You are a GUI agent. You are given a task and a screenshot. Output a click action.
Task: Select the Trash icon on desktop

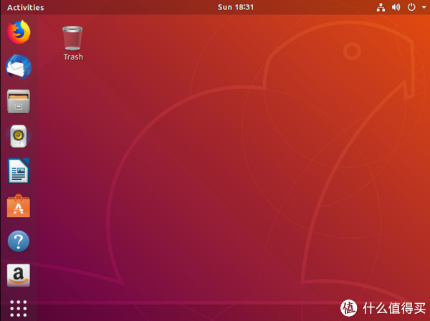pos(72,38)
